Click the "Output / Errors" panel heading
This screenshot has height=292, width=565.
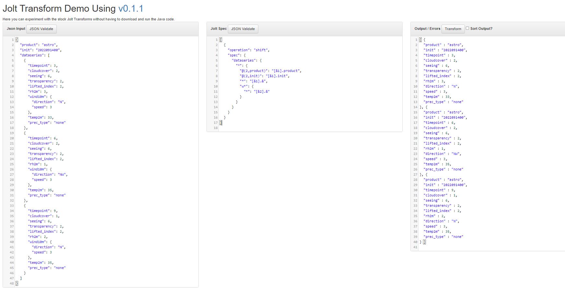point(427,29)
